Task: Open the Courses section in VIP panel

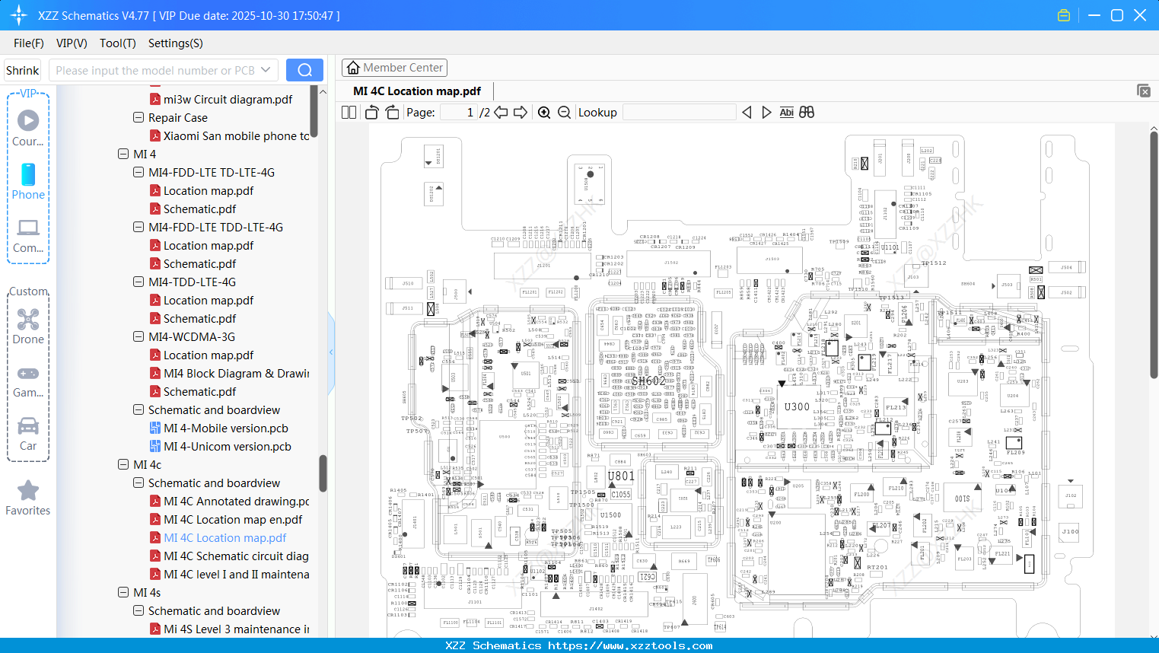Action: point(28,129)
